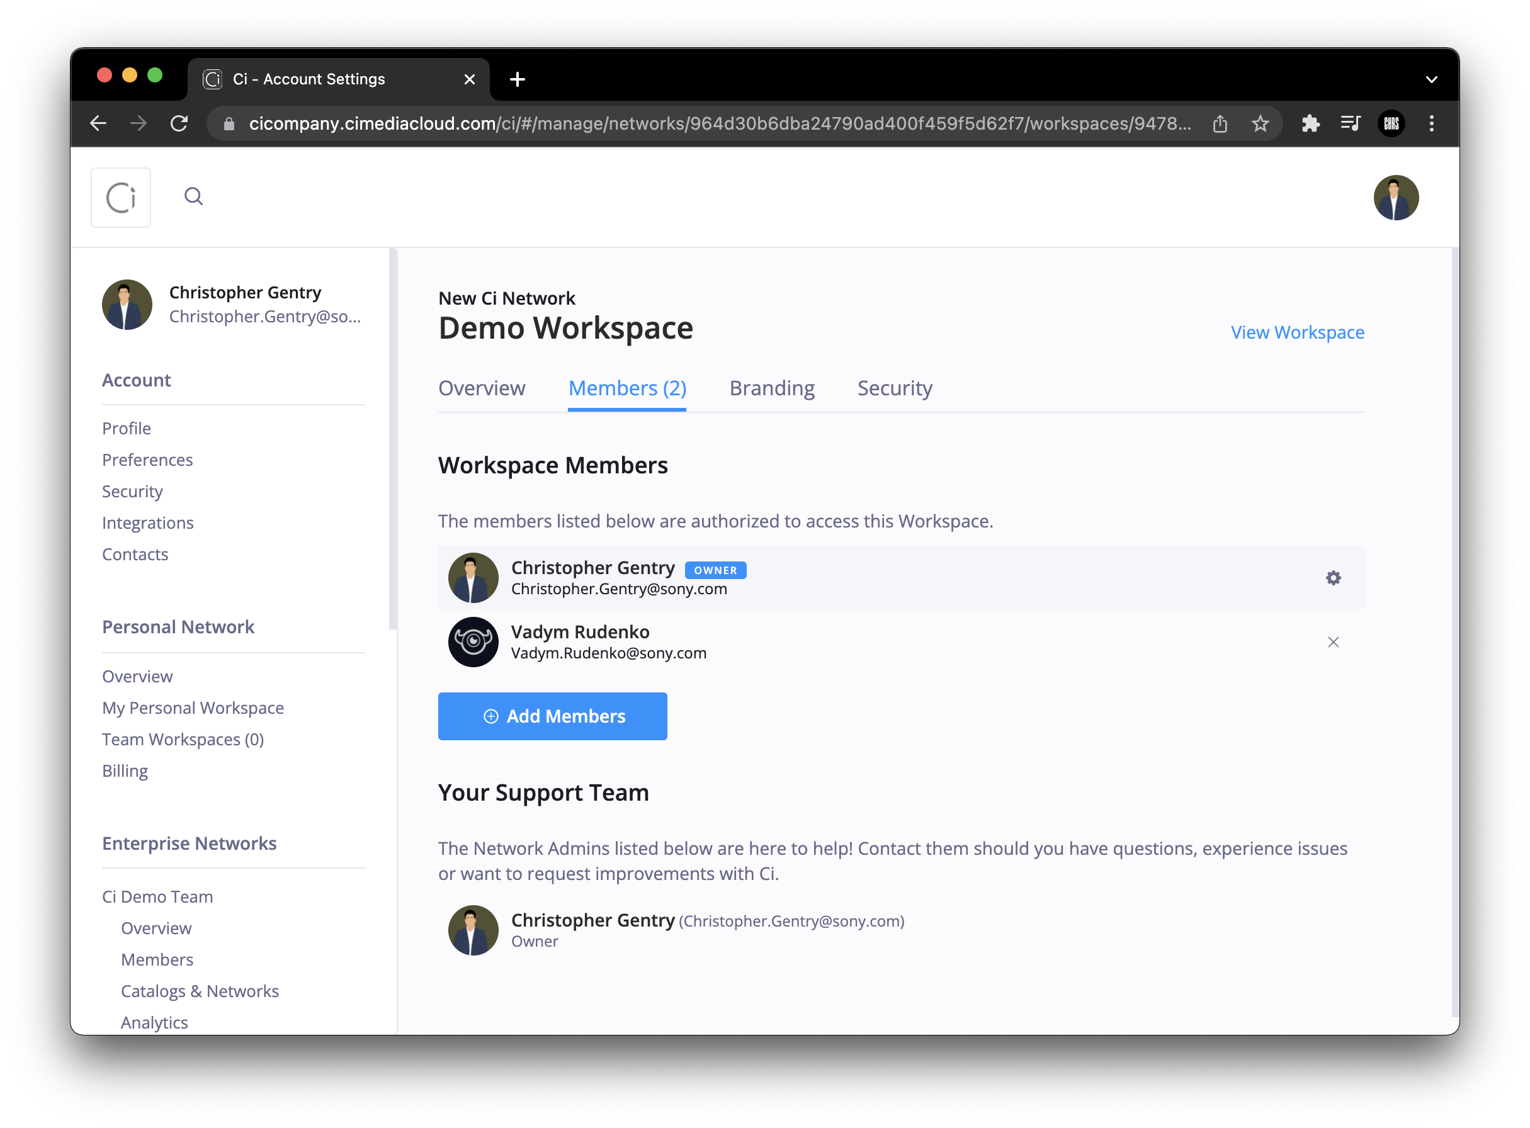Open the workspace Security tab
Screen dimensions: 1530x1128
coord(895,388)
